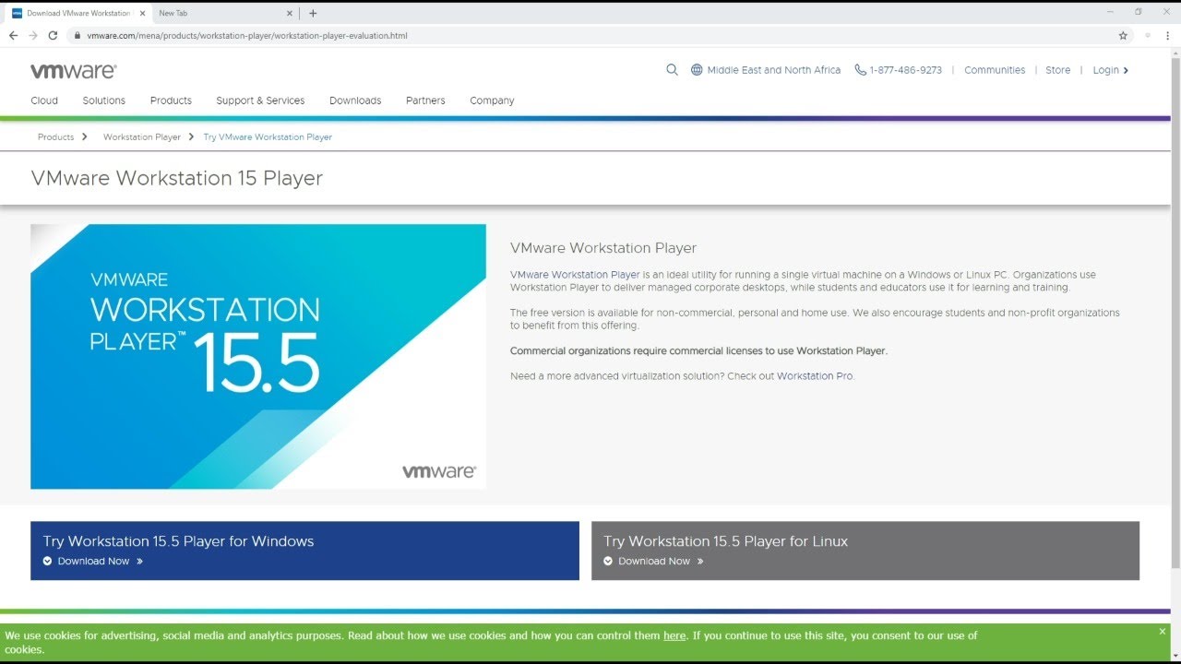Click the VMware logo on product image
The width and height of the screenshot is (1181, 664).
(x=439, y=471)
